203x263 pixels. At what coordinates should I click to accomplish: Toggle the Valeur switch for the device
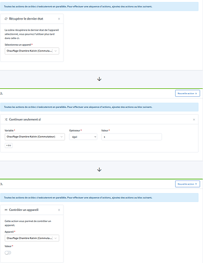click(8, 252)
